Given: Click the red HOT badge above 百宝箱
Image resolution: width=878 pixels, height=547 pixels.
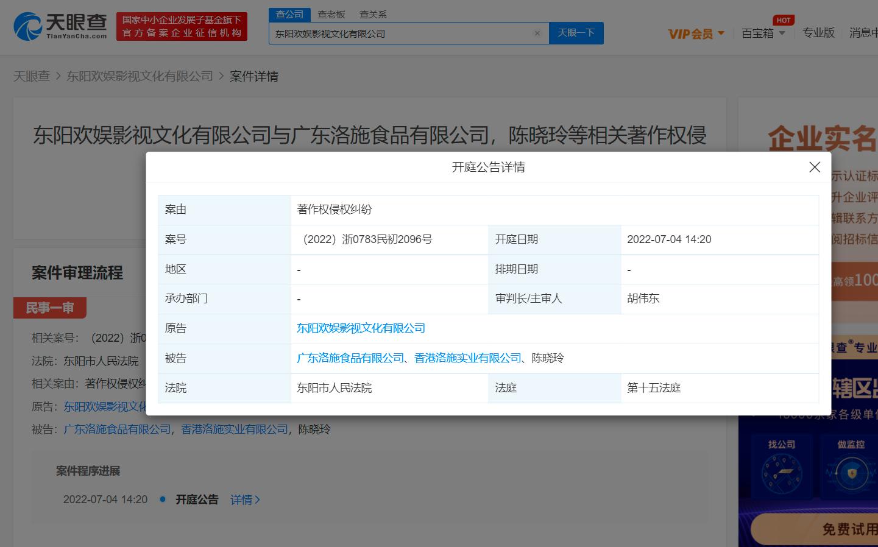Looking at the screenshot, I should (x=784, y=19).
